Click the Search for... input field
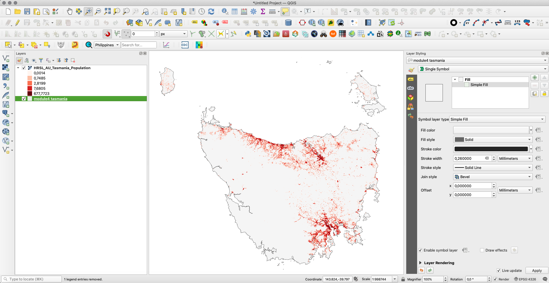 (x=139, y=45)
